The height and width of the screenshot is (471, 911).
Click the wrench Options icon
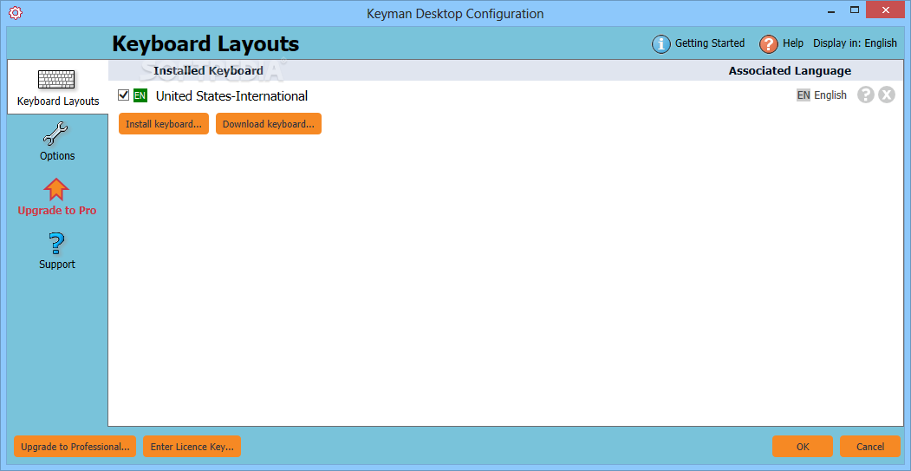coord(55,134)
